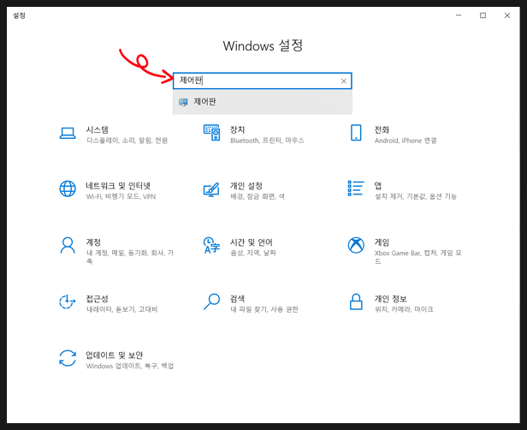
Task: Click the 'Android, iPhone 연결' description
Action: (x=406, y=140)
